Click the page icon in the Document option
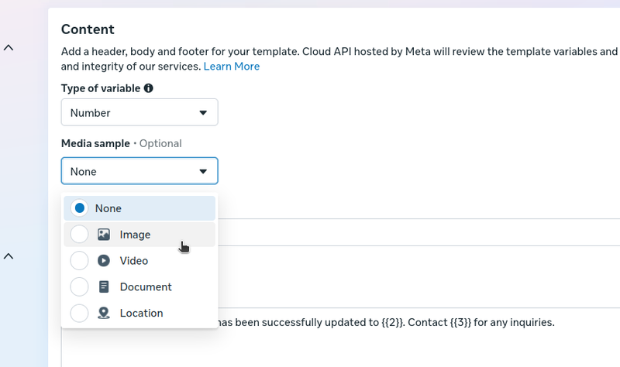The height and width of the screenshot is (367, 620). [x=104, y=286]
